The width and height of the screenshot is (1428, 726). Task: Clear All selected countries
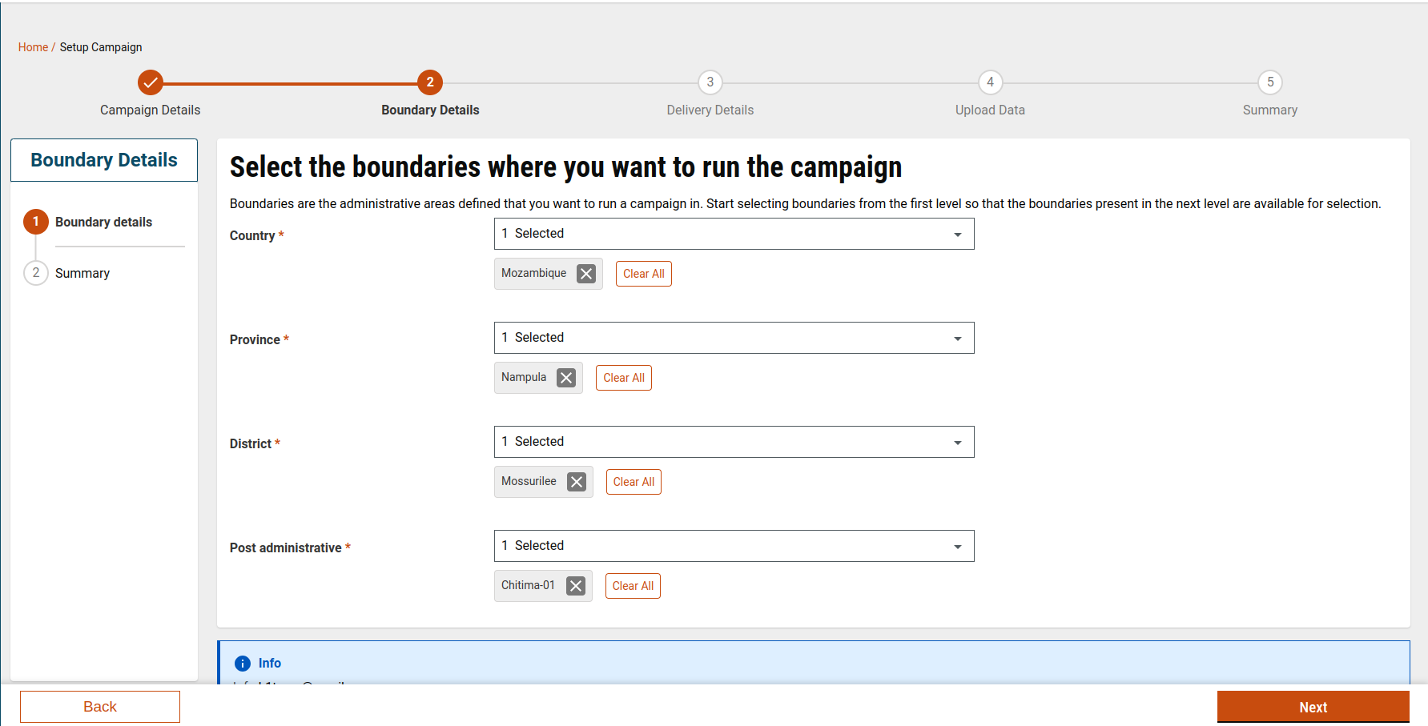(643, 274)
